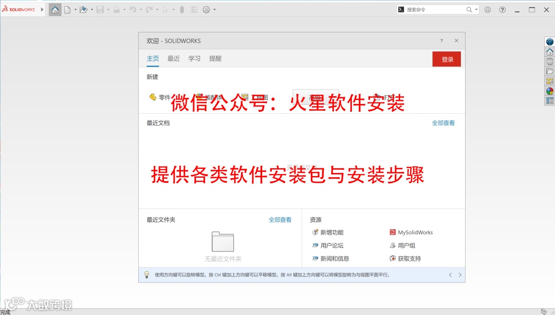Image resolution: width=555 pixels, height=315 pixels.
Task: Create a new 零件 part
Action: point(160,97)
